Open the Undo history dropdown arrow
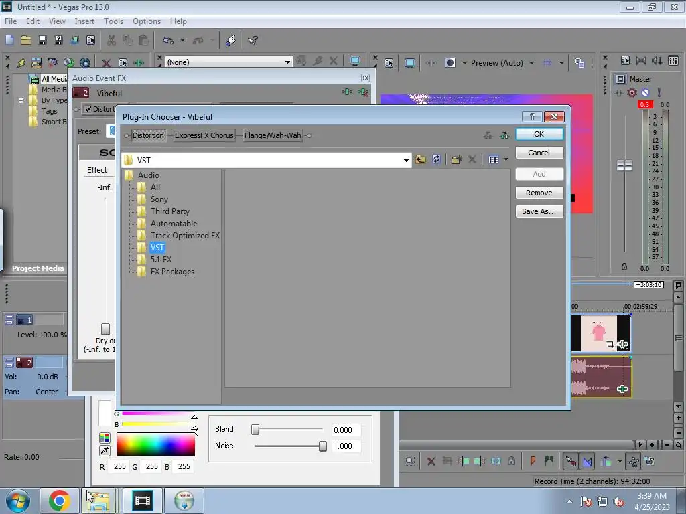Image resolution: width=686 pixels, height=514 pixels. tap(182, 40)
